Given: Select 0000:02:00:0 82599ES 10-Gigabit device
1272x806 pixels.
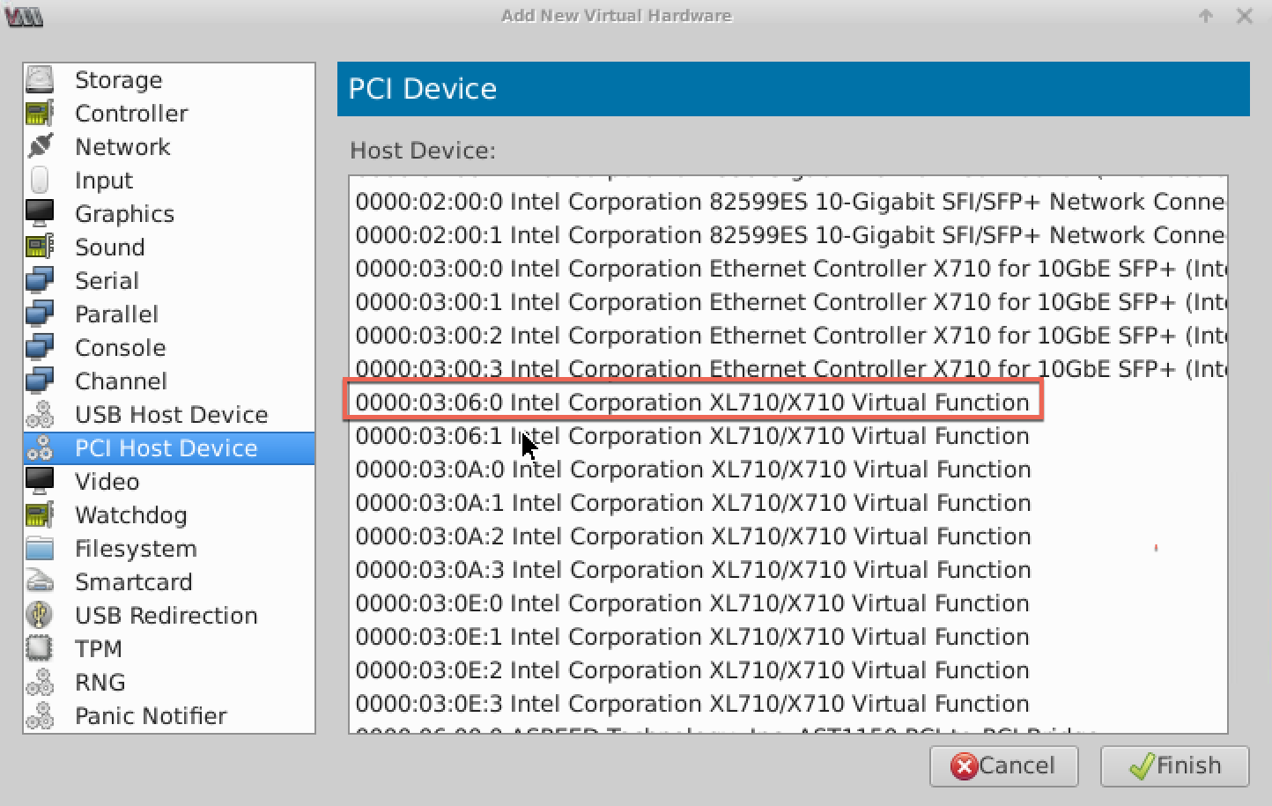Looking at the screenshot, I should pos(788,202).
